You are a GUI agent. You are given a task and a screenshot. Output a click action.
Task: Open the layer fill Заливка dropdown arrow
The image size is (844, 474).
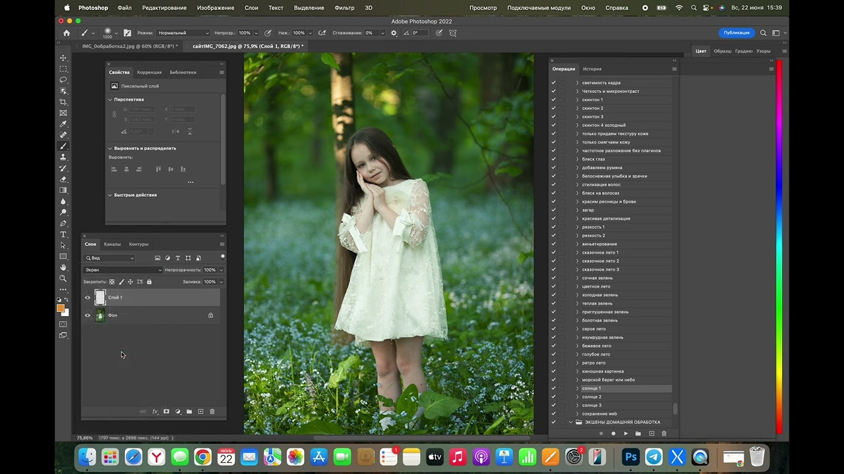221,282
